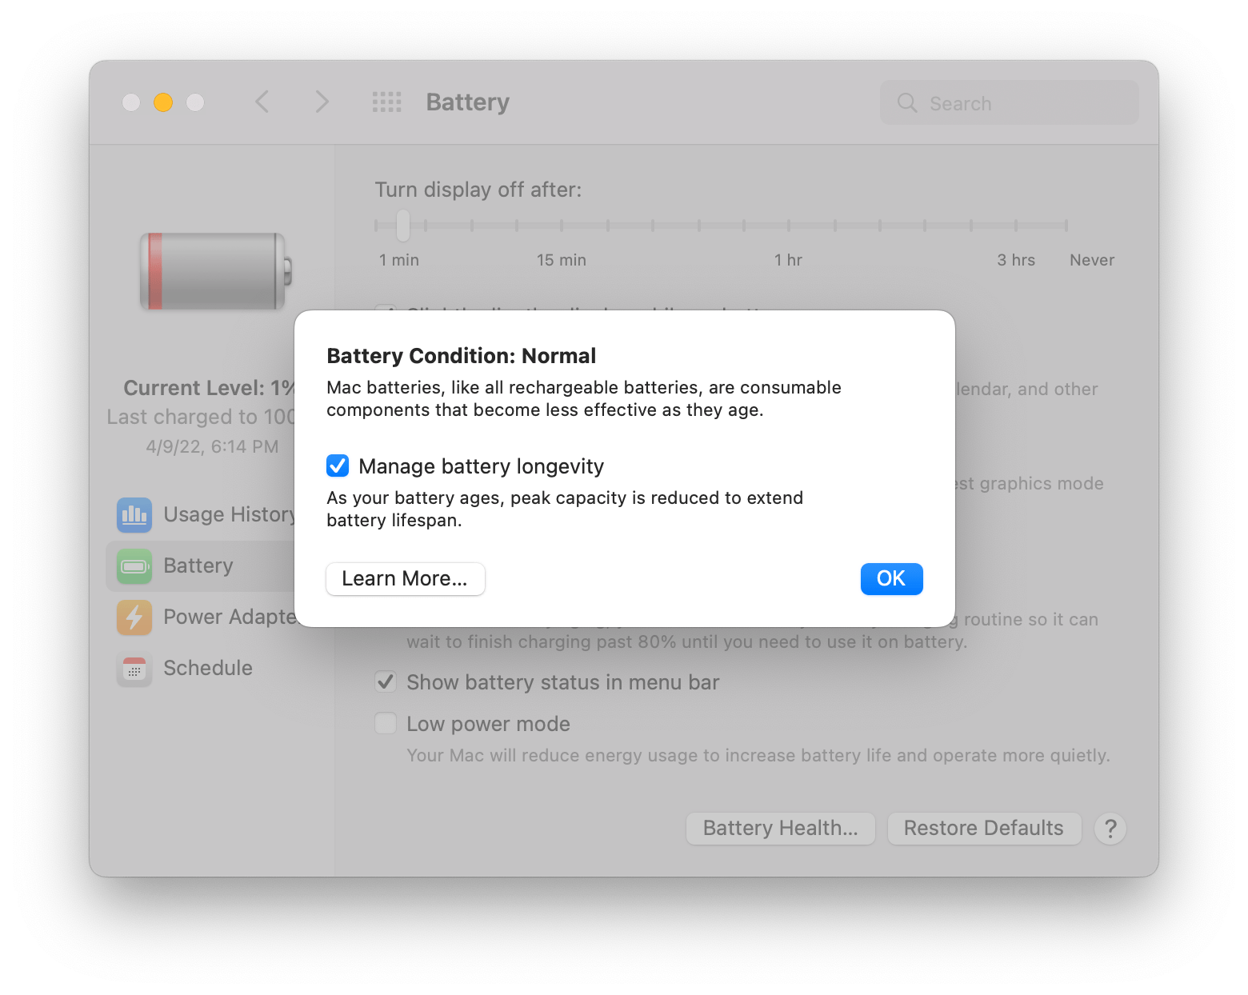The width and height of the screenshot is (1248, 995).
Task: Open Learn More about battery condition
Action: coord(405,578)
